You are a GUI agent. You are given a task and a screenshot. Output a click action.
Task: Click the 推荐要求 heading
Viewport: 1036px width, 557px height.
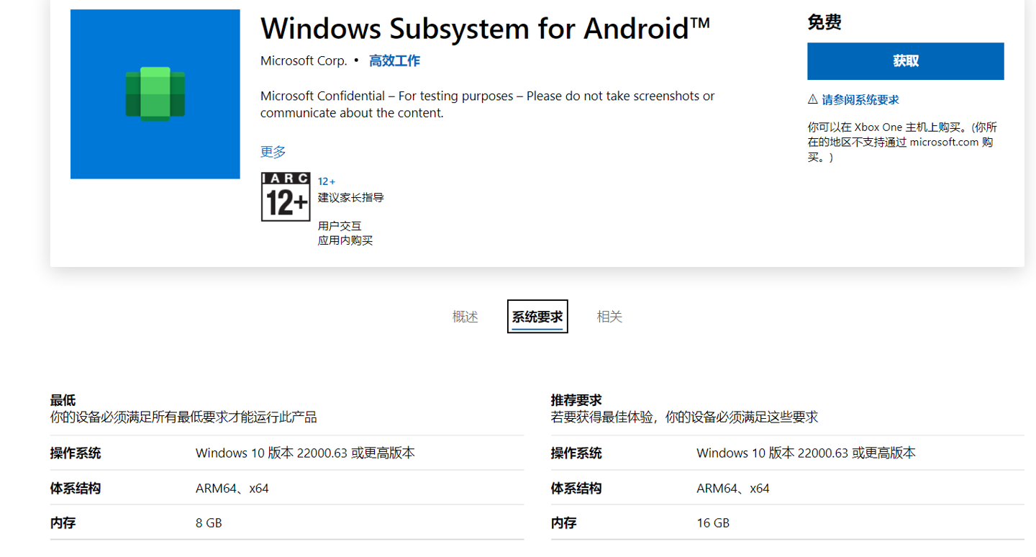pos(576,400)
